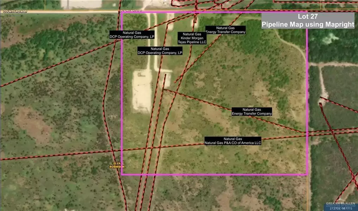Click the latitude longitude coordinates readout
The height and width of the screenshot is (211, 358).
pyautogui.click(x=339, y=209)
